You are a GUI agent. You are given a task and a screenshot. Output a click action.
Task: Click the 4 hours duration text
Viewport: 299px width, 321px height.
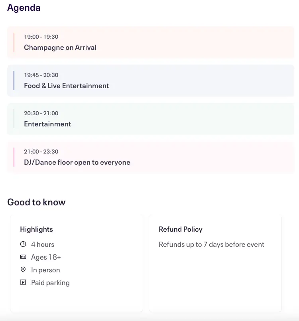coord(43,244)
